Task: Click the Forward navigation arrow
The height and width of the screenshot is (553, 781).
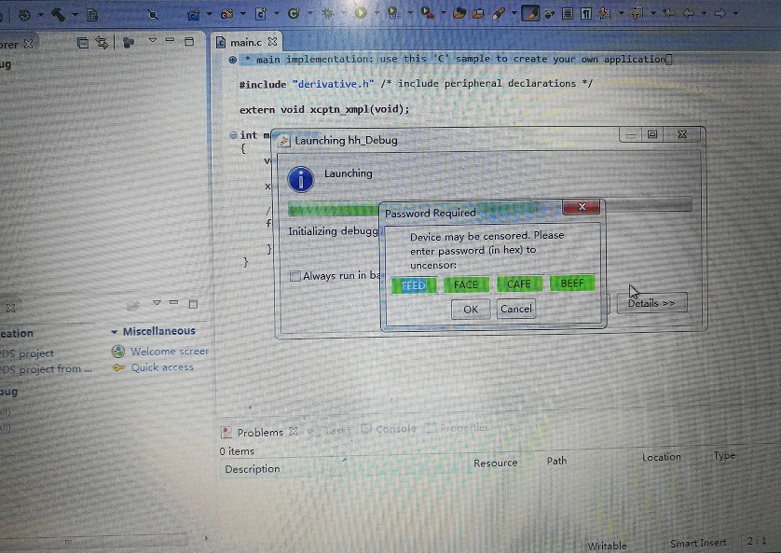Action: (719, 13)
